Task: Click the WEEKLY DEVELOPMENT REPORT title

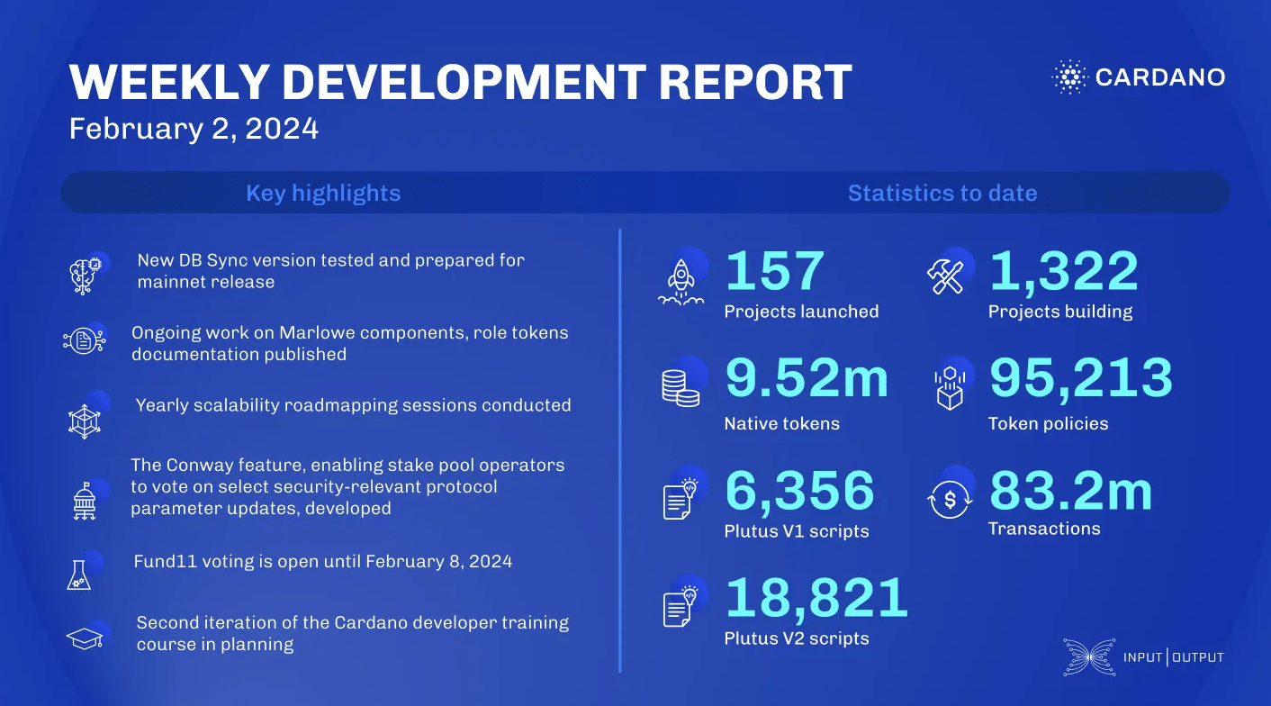Action: tap(460, 83)
